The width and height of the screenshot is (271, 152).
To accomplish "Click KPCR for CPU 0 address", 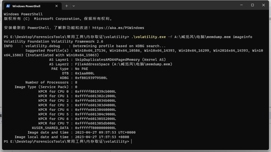I will [95, 91].
